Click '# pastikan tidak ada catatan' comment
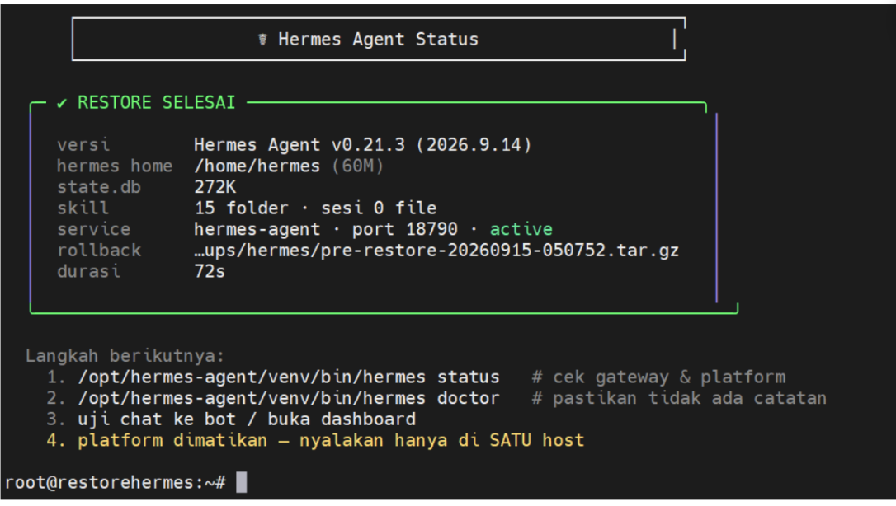Viewport: 896px width, 506px height. [680, 398]
